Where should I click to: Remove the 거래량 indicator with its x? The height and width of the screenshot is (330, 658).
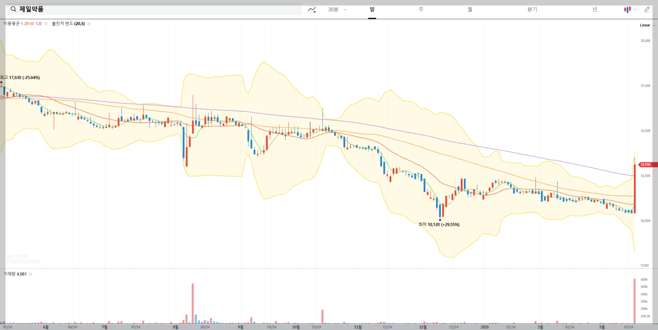[x=31, y=274]
